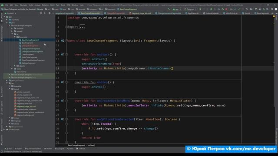Image resolution: width=278 pixels, height=156 pixels.
Task: Select EnterPhoneNumberFragment in project tree
Action: pyautogui.click(x=33, y=60)
